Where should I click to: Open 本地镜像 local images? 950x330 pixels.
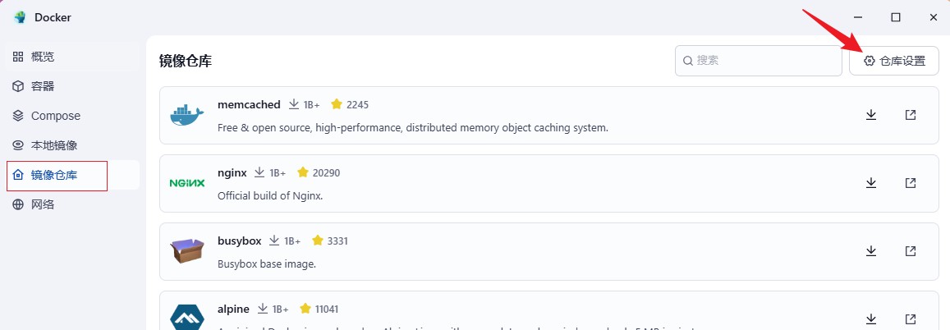[x=54, y=145]
